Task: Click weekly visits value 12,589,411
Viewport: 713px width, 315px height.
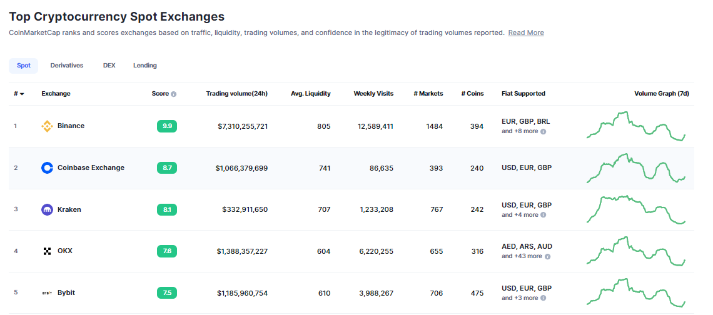Action: coord(376,126)
